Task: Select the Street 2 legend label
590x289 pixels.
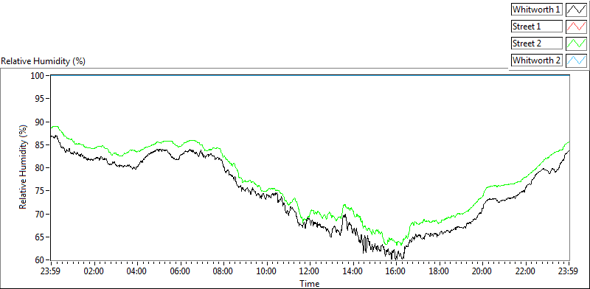Action: (x=536, y=43)
